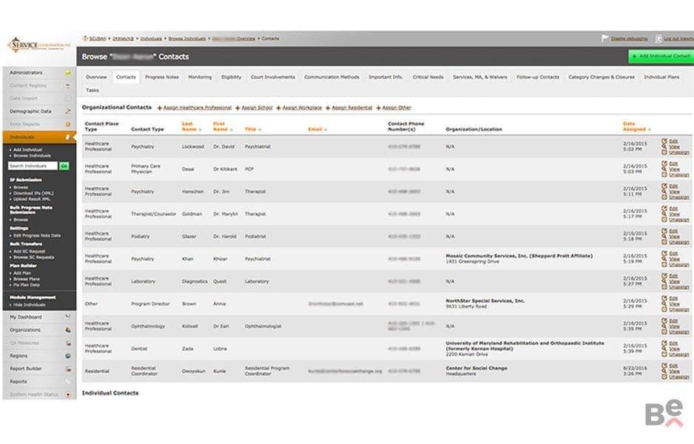Click the Regions globe icon
This screenshot has height=444, width=694.
coord(68,356)
